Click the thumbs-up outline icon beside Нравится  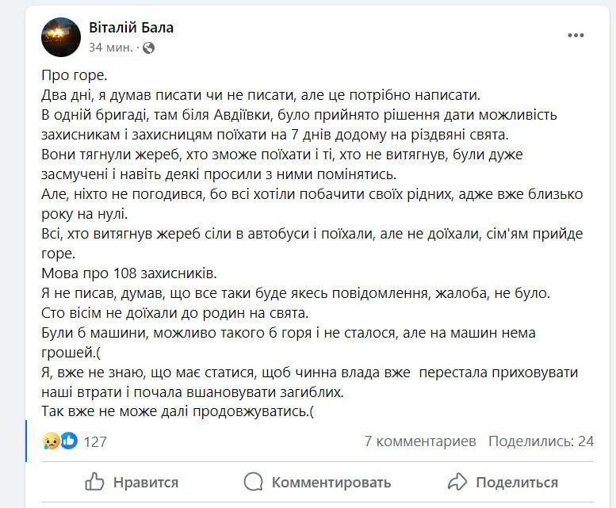pyautogui.click(x=94, y=482)
